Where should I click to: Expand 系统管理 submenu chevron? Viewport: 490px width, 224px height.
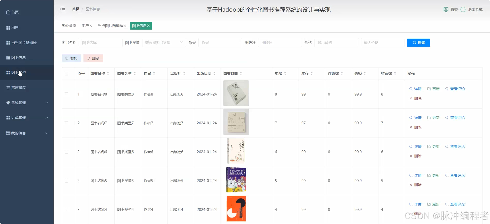click(47, 103)
